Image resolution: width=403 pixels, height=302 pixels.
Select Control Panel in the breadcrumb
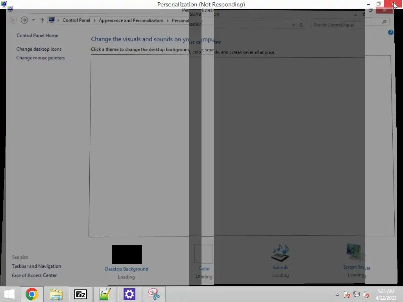(76, 20)
